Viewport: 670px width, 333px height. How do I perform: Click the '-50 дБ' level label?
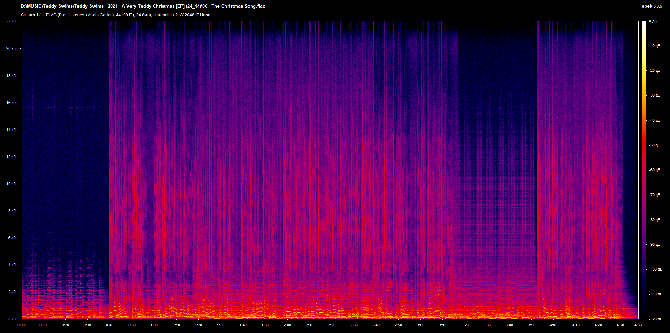655,145
